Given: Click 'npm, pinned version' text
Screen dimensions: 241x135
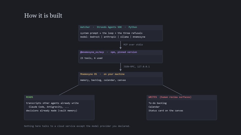Looking at the screenshot, I should [x=124, y=52].
